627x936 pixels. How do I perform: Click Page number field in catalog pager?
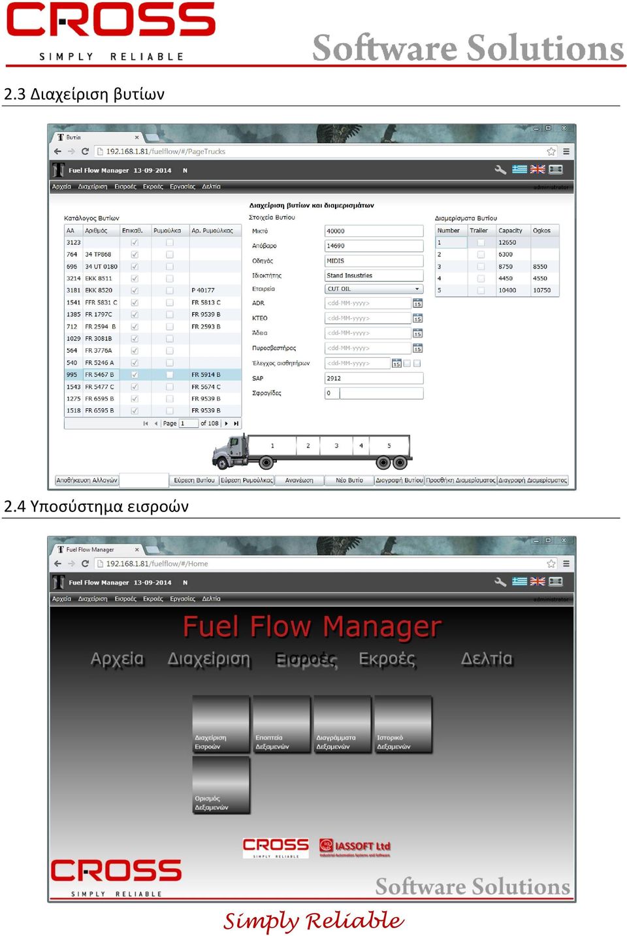click(x=188, y=423)
